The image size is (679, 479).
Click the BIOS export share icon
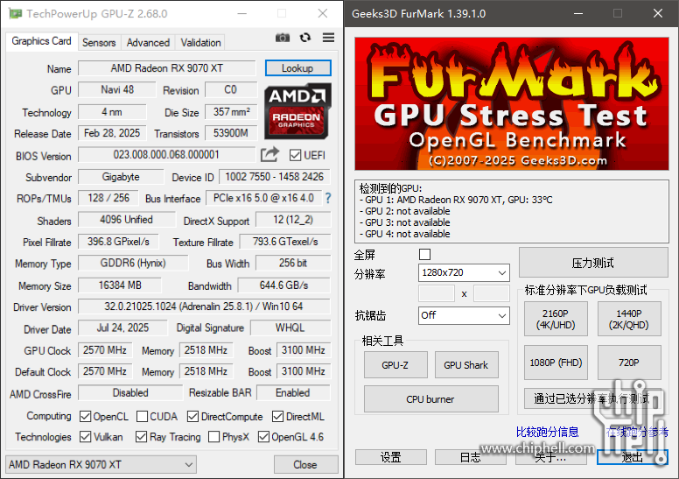pyautogui.click(x=269, y=155)
